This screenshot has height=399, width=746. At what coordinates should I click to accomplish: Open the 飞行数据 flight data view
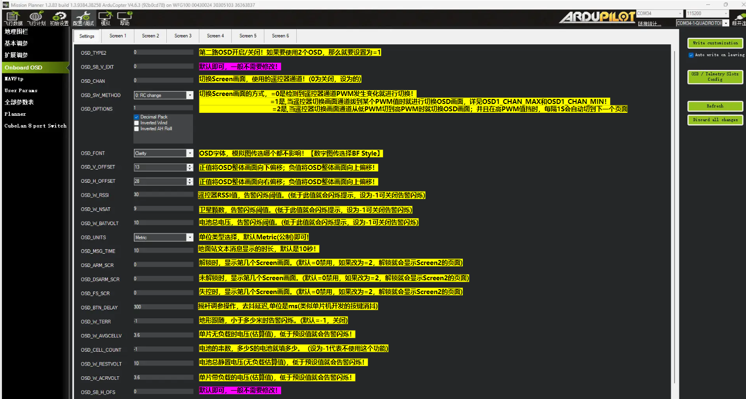tap(13, 19)
